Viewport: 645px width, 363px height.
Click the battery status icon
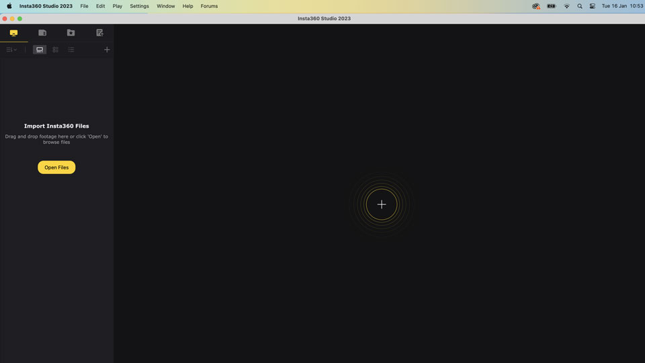click(x=551, y=6)
